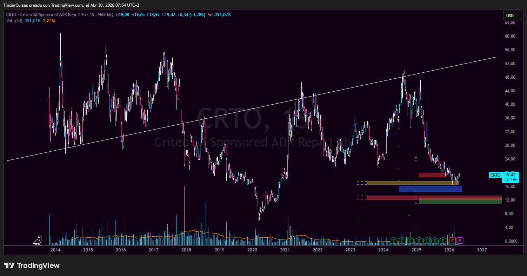Click the 2017 year label
The height and width of the screenshot is (276, 527).
[153, 250]
